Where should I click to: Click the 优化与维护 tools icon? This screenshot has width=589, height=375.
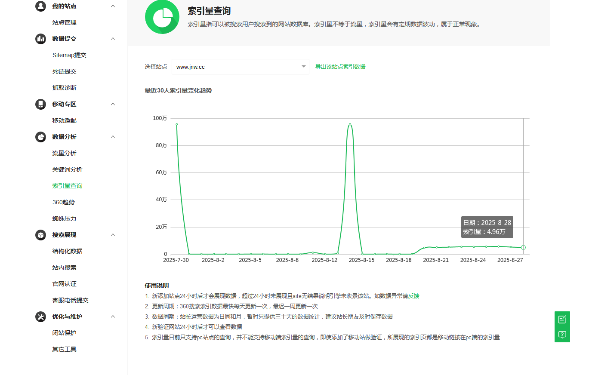(x=40, y=317)
